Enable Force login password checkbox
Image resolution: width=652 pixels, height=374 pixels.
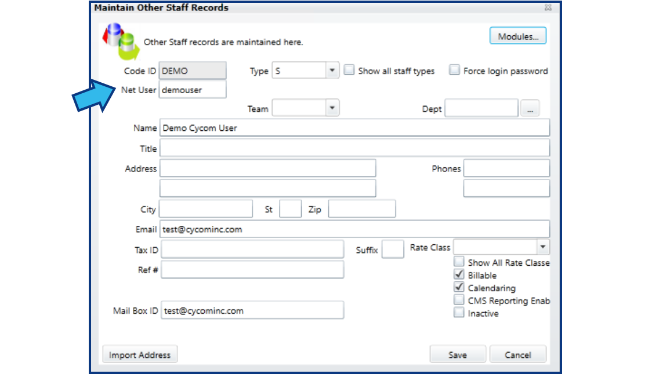coord(455,69)
